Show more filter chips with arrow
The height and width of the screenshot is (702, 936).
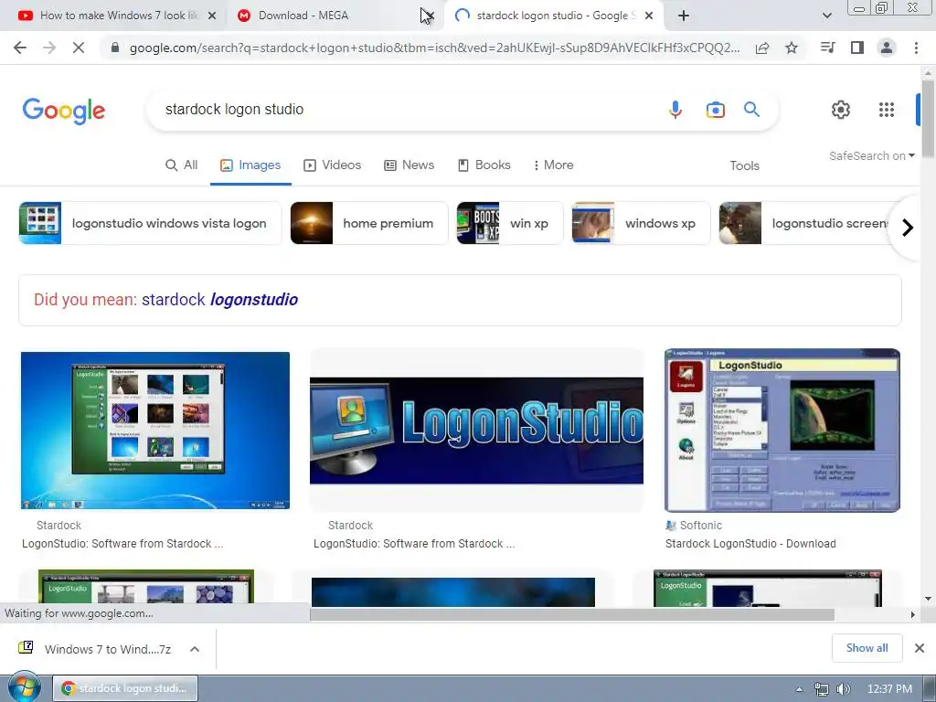908,228
